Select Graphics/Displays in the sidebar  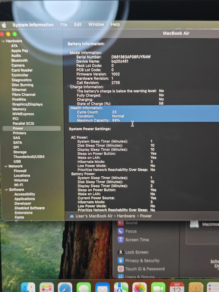pyautogui.click(x=28, y=104)
